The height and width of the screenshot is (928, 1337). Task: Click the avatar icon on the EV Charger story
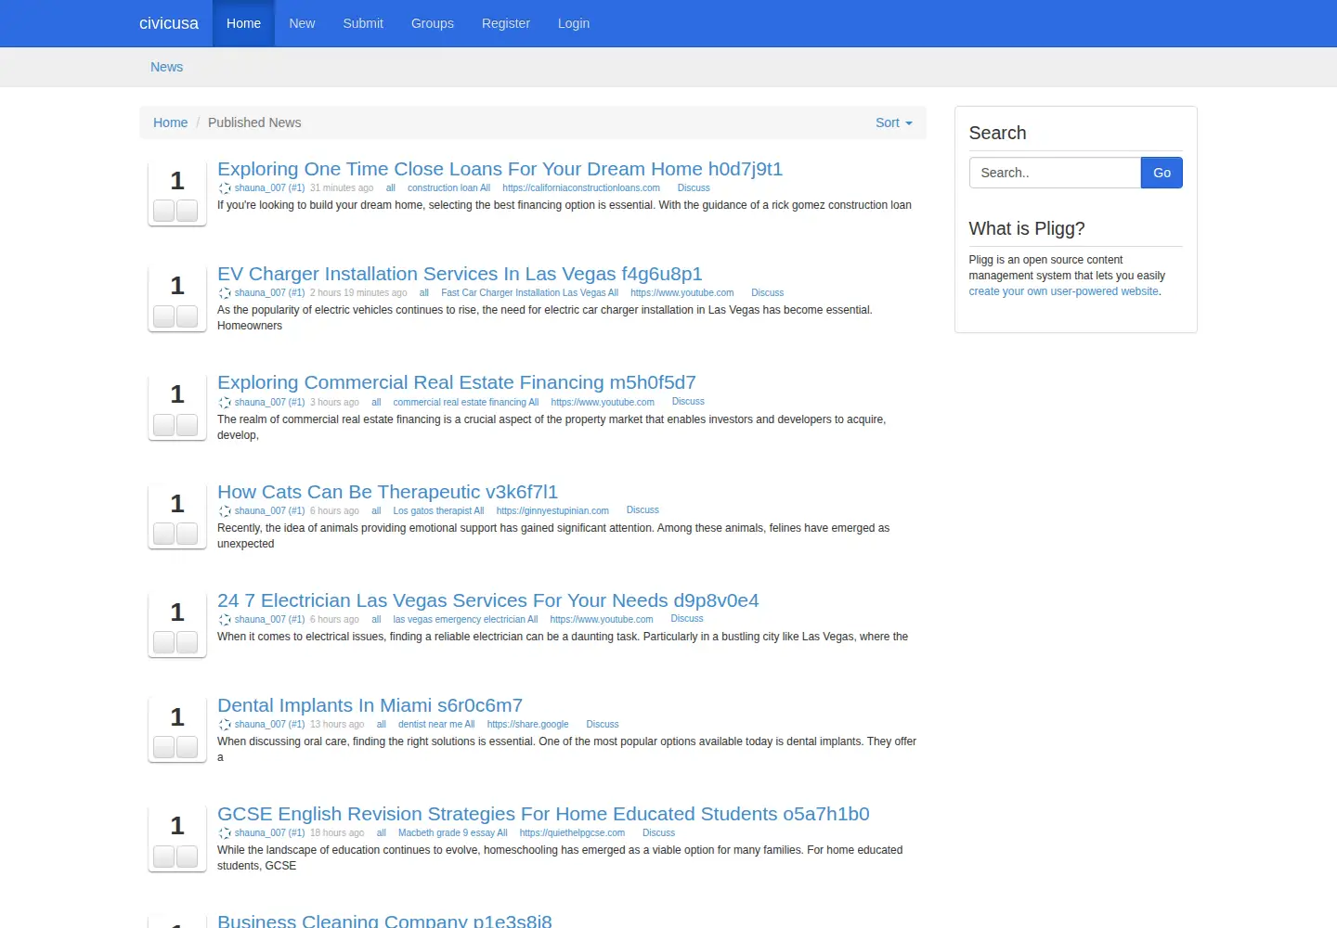225,293
